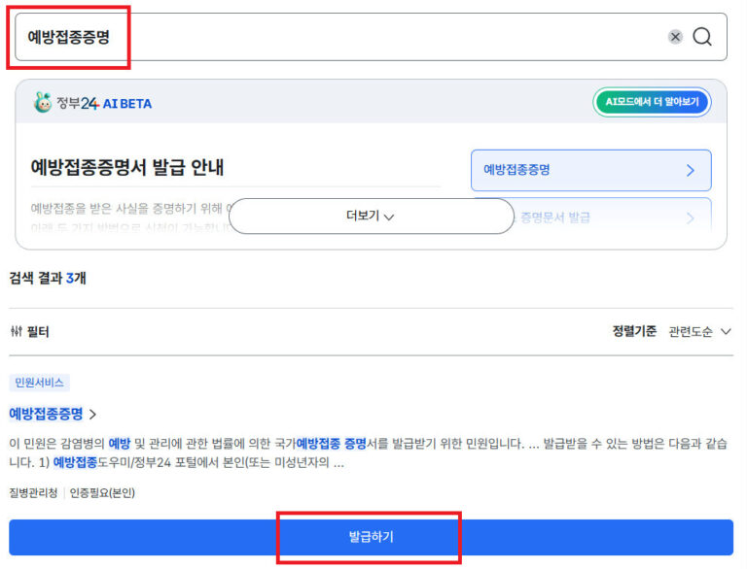747x569 pixels.
Task: Click the 인증필요(본인) label
Action: click(x=102, y=493)
